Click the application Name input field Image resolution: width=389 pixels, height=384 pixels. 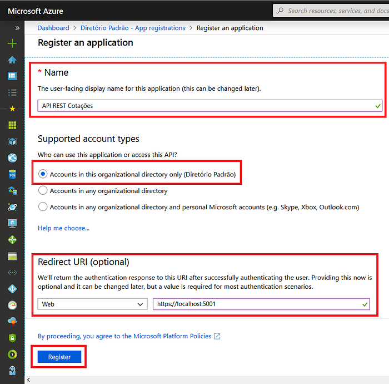pos(210,106)
